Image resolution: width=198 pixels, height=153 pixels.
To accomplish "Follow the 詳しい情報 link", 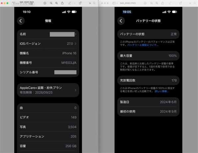I will point(162,91).
